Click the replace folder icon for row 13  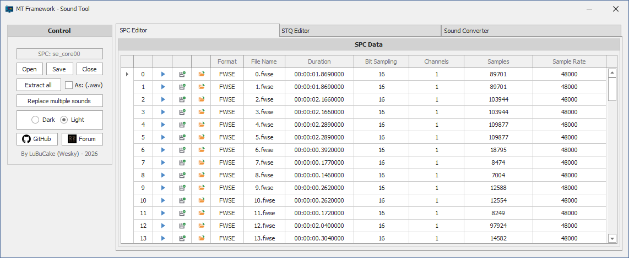202,238
